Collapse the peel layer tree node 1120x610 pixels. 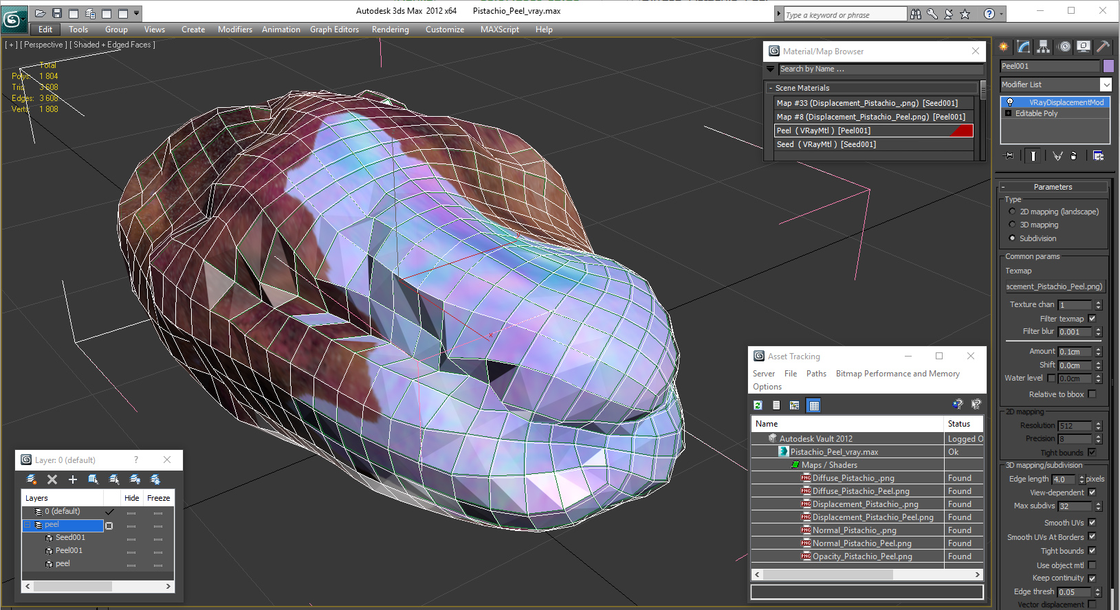(28, 525)
